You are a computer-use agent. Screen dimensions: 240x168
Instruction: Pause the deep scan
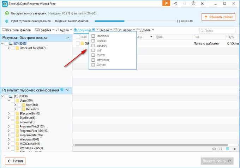click(178, 21)
